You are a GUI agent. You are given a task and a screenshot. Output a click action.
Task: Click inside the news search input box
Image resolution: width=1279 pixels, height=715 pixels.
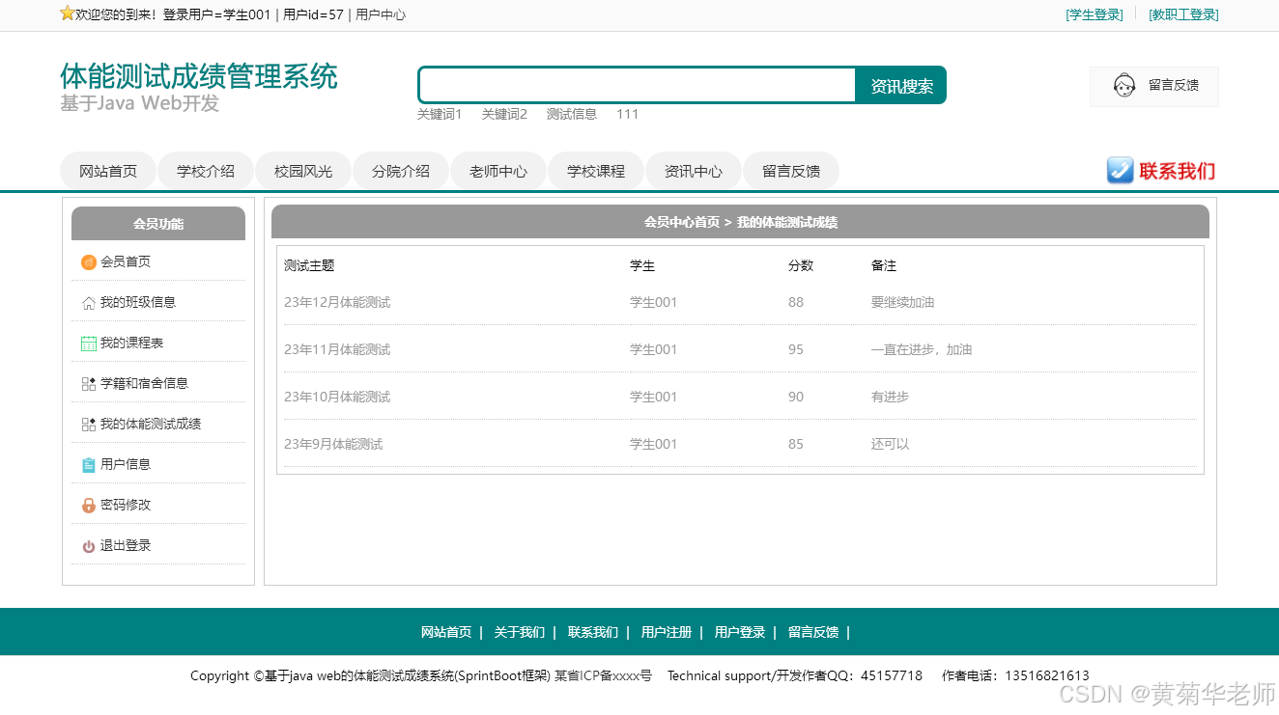[636, 85]
